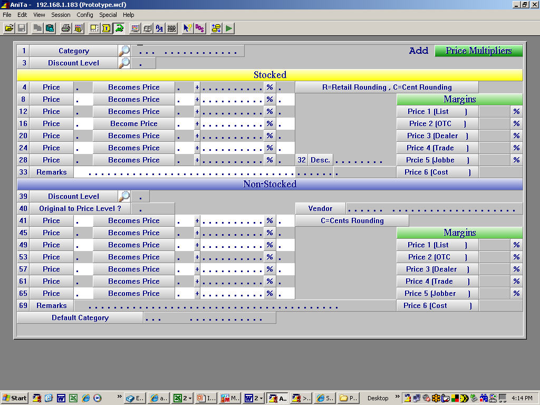Click the Print Screen toolbar icon
This screenshot has height=405, width=540.
[78, 28]
